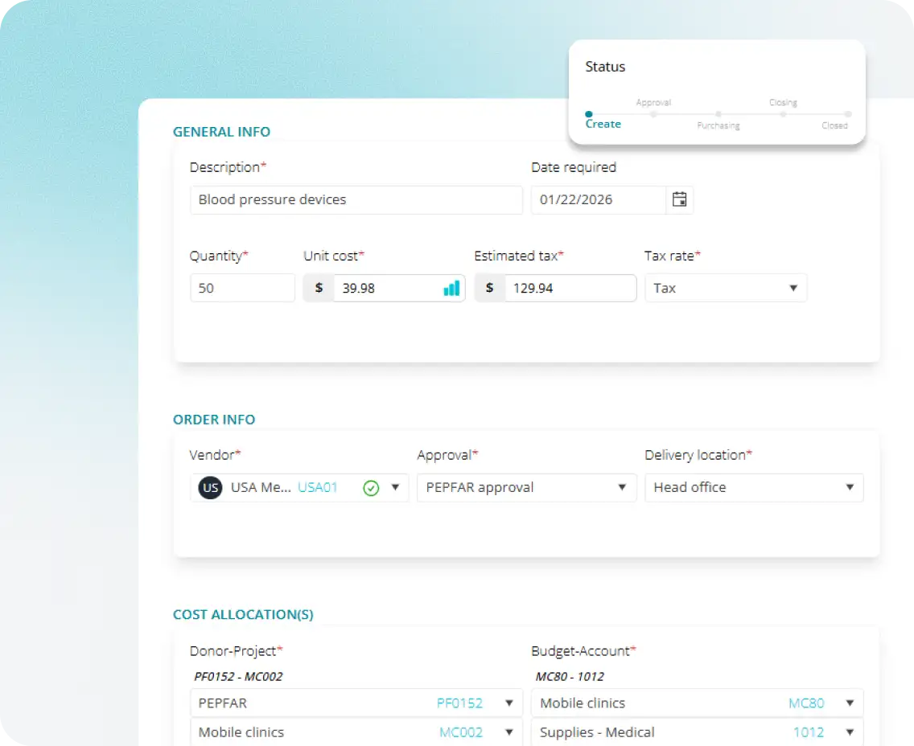Click the Description field label

pos(228,168)
